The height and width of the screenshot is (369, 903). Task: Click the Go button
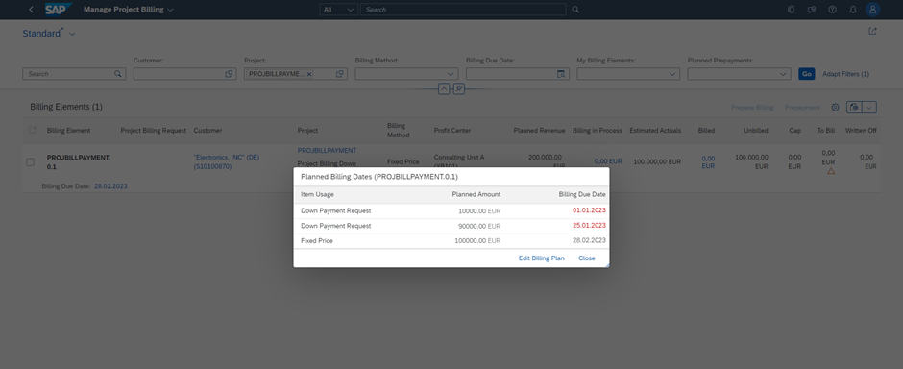point(806,74)
